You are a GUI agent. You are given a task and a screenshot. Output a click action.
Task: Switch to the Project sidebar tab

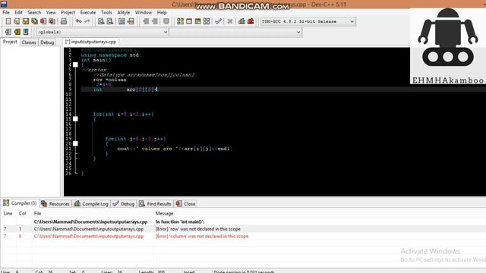(x=10, y=42)
